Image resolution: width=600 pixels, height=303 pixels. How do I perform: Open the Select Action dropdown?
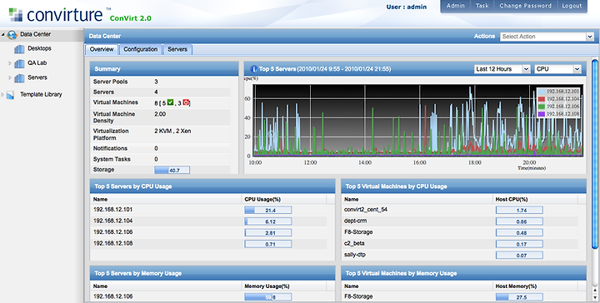(x=590, y=37)
